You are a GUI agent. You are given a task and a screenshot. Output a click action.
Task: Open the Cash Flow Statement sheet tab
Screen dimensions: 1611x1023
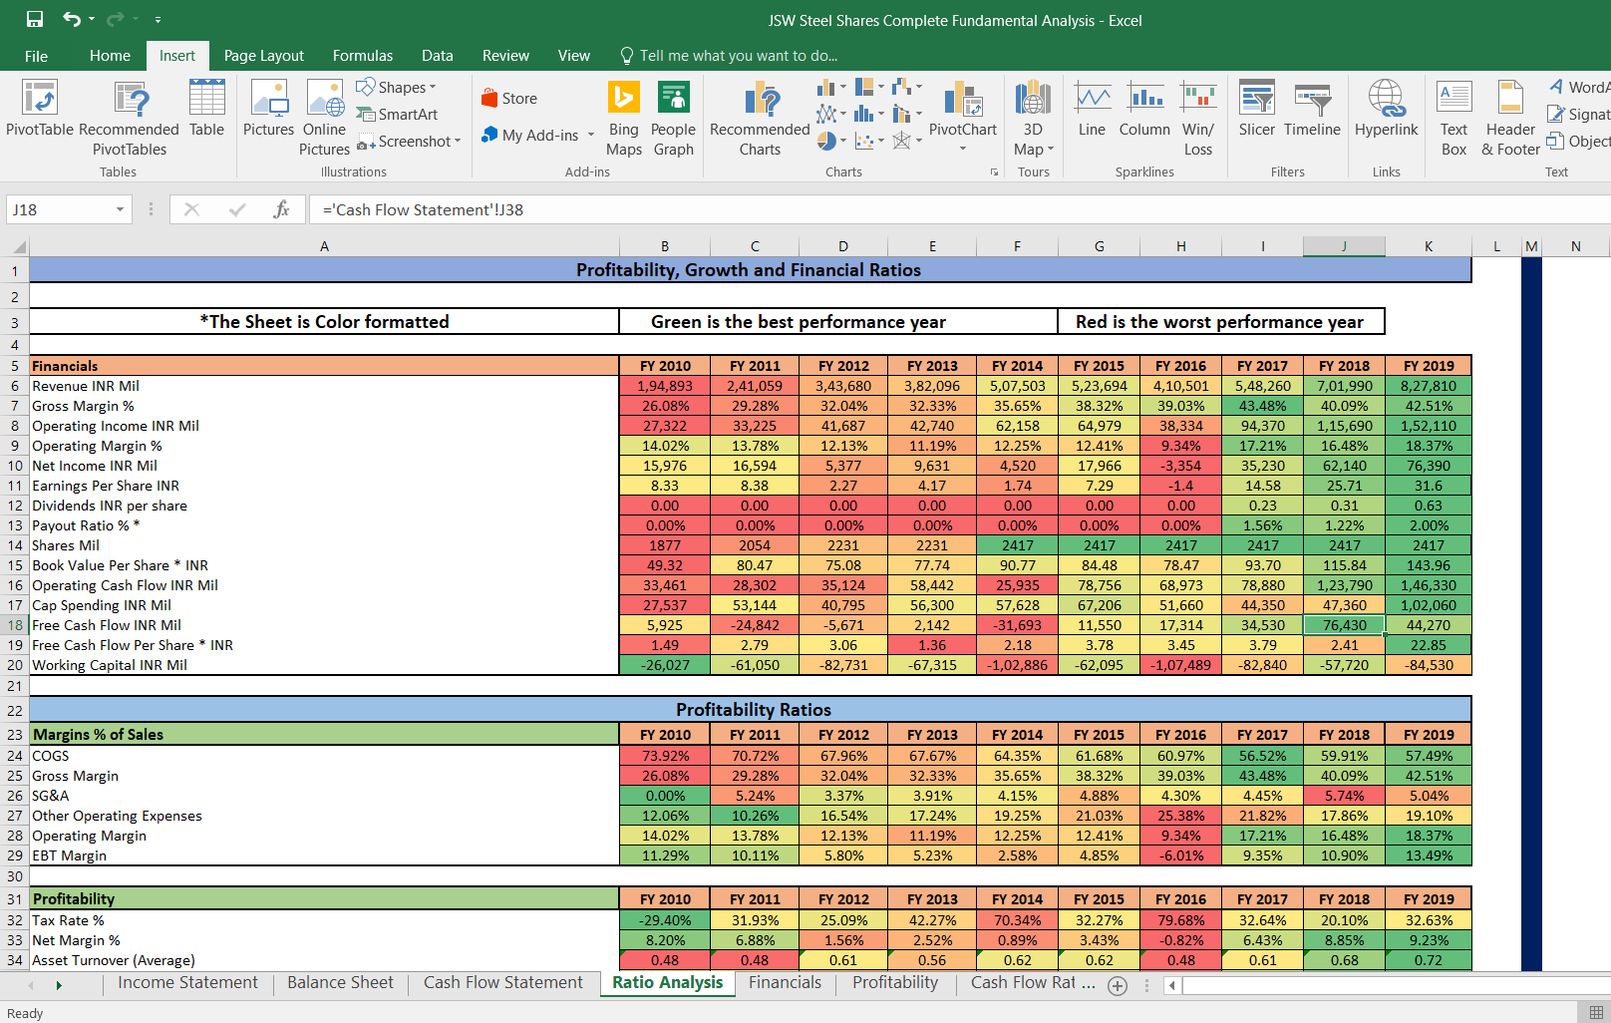tap(503, 983)
